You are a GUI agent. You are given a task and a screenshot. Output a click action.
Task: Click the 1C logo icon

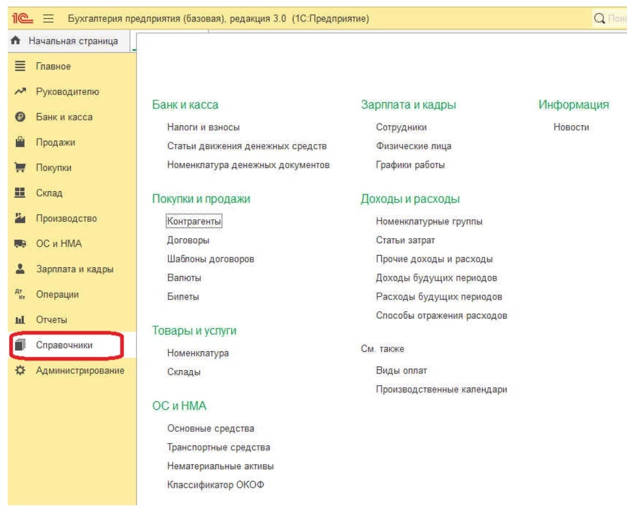click(22, 18)
